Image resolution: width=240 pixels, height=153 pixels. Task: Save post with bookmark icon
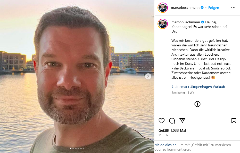click(234, 121)
